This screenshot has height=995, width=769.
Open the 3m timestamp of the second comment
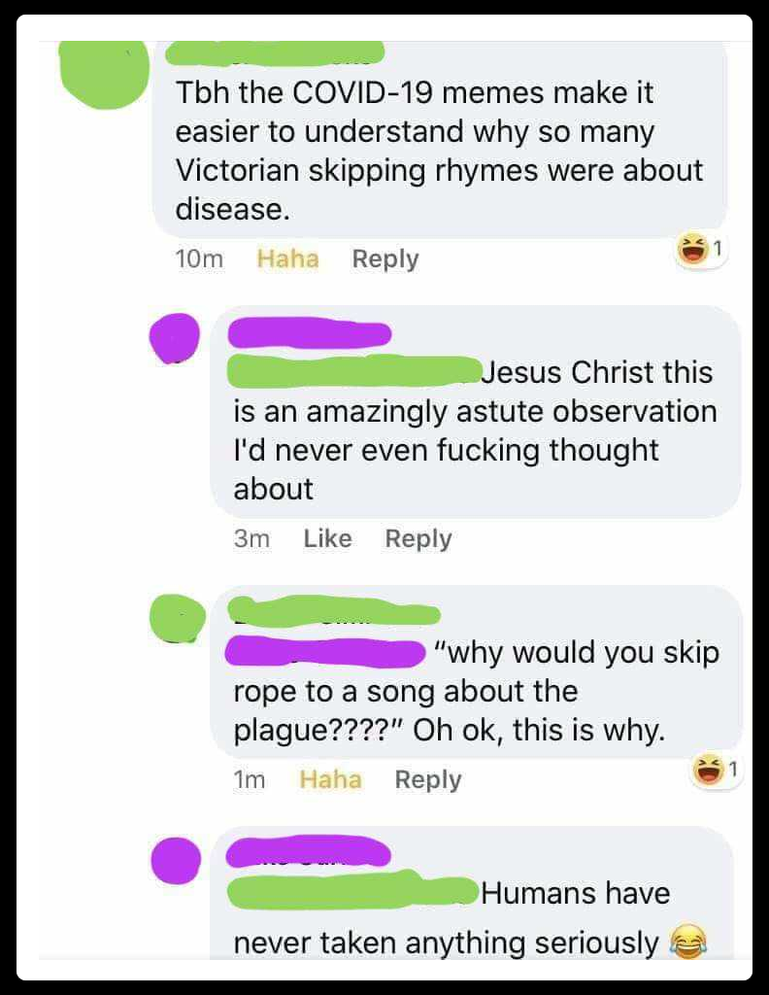tap(251, 538)
